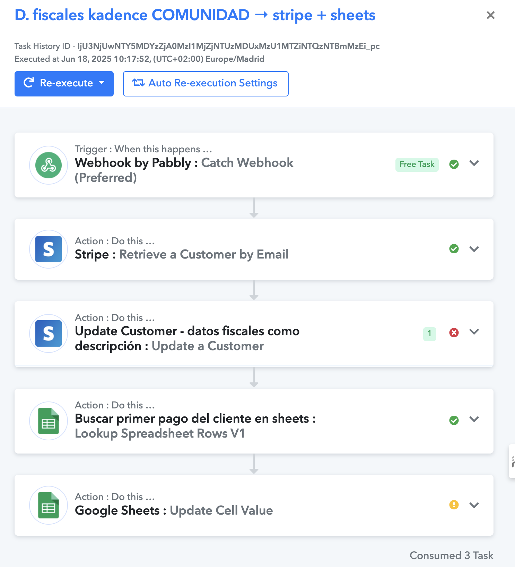This screenshot has height=567, width=515.
Task: Click the Executed at Jun 18, 2025 timestamp
Action: click(139, 59)
